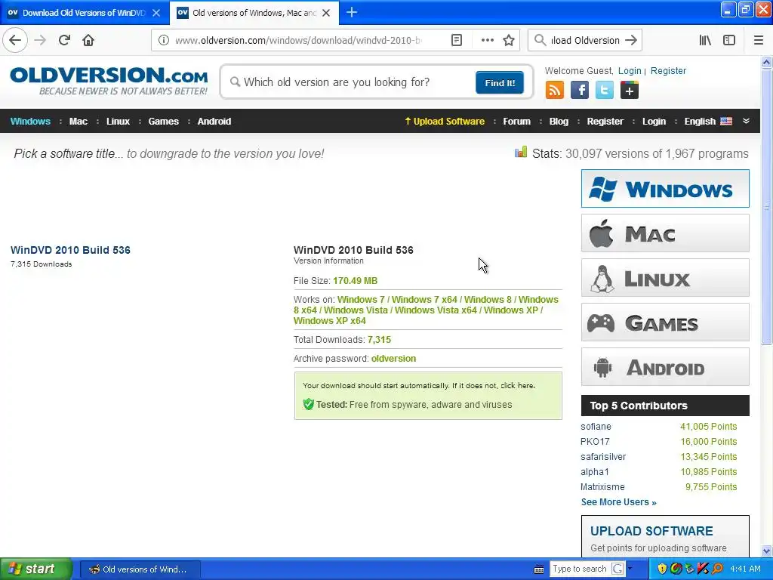Go back using the browser back arrow
The height and width of the screenshot is (580, 773).
pos(15,40)
